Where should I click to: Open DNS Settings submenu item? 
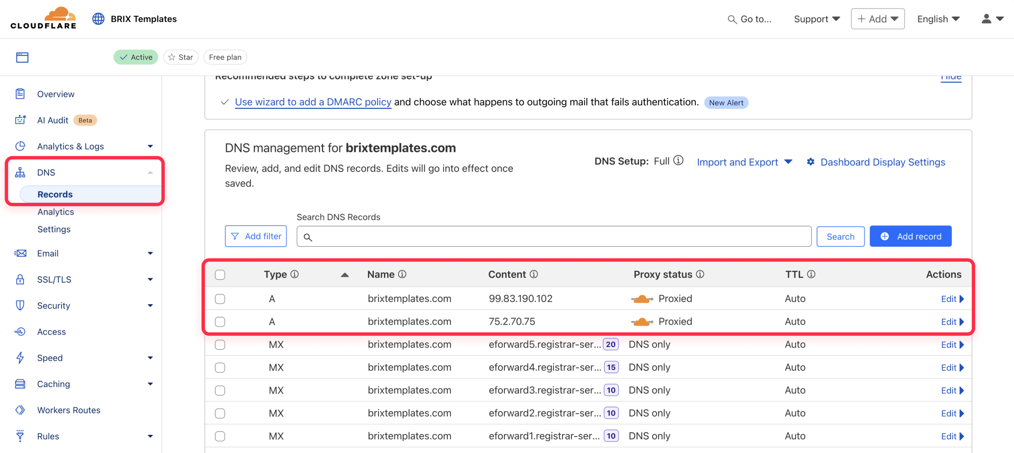[54, 229]
